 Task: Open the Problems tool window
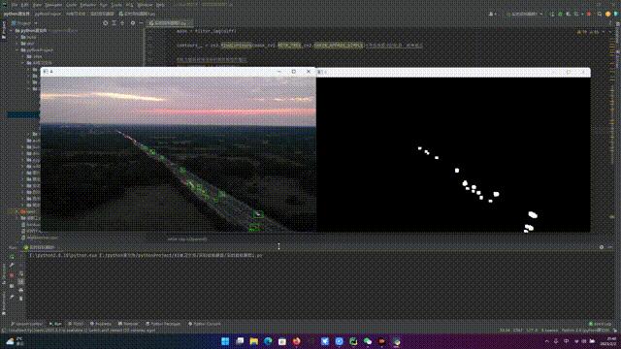point(101,324)
